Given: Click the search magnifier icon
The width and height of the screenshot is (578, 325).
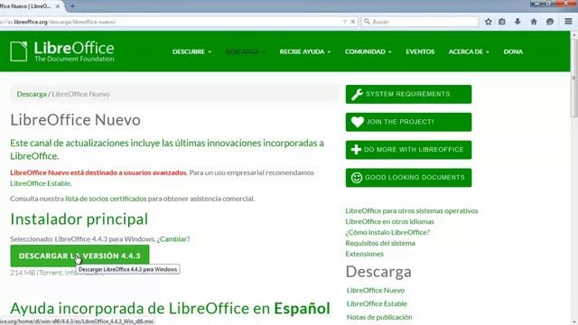Looking at the screenshot, I should tap(367, 22).
